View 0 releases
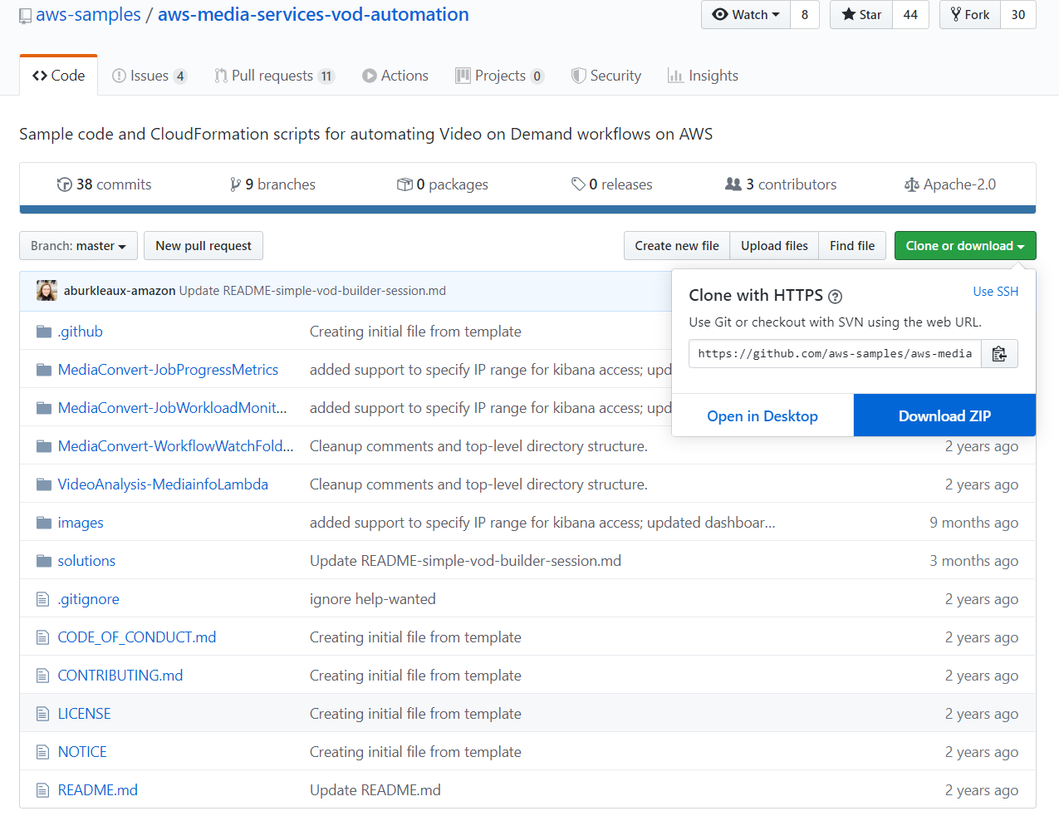1059x816 pixels. [612, 184]
